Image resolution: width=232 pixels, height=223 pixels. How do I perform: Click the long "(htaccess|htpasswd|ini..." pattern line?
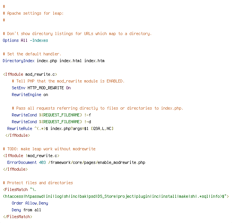click(x=116, y=196)
